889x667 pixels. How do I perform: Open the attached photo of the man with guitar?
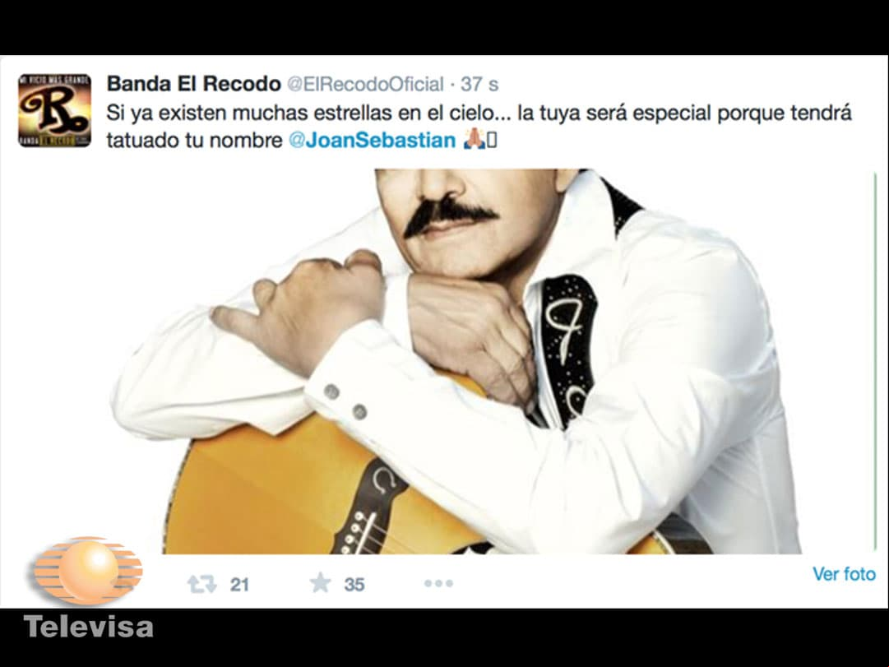pyautogui.click(x=454, y=361)
